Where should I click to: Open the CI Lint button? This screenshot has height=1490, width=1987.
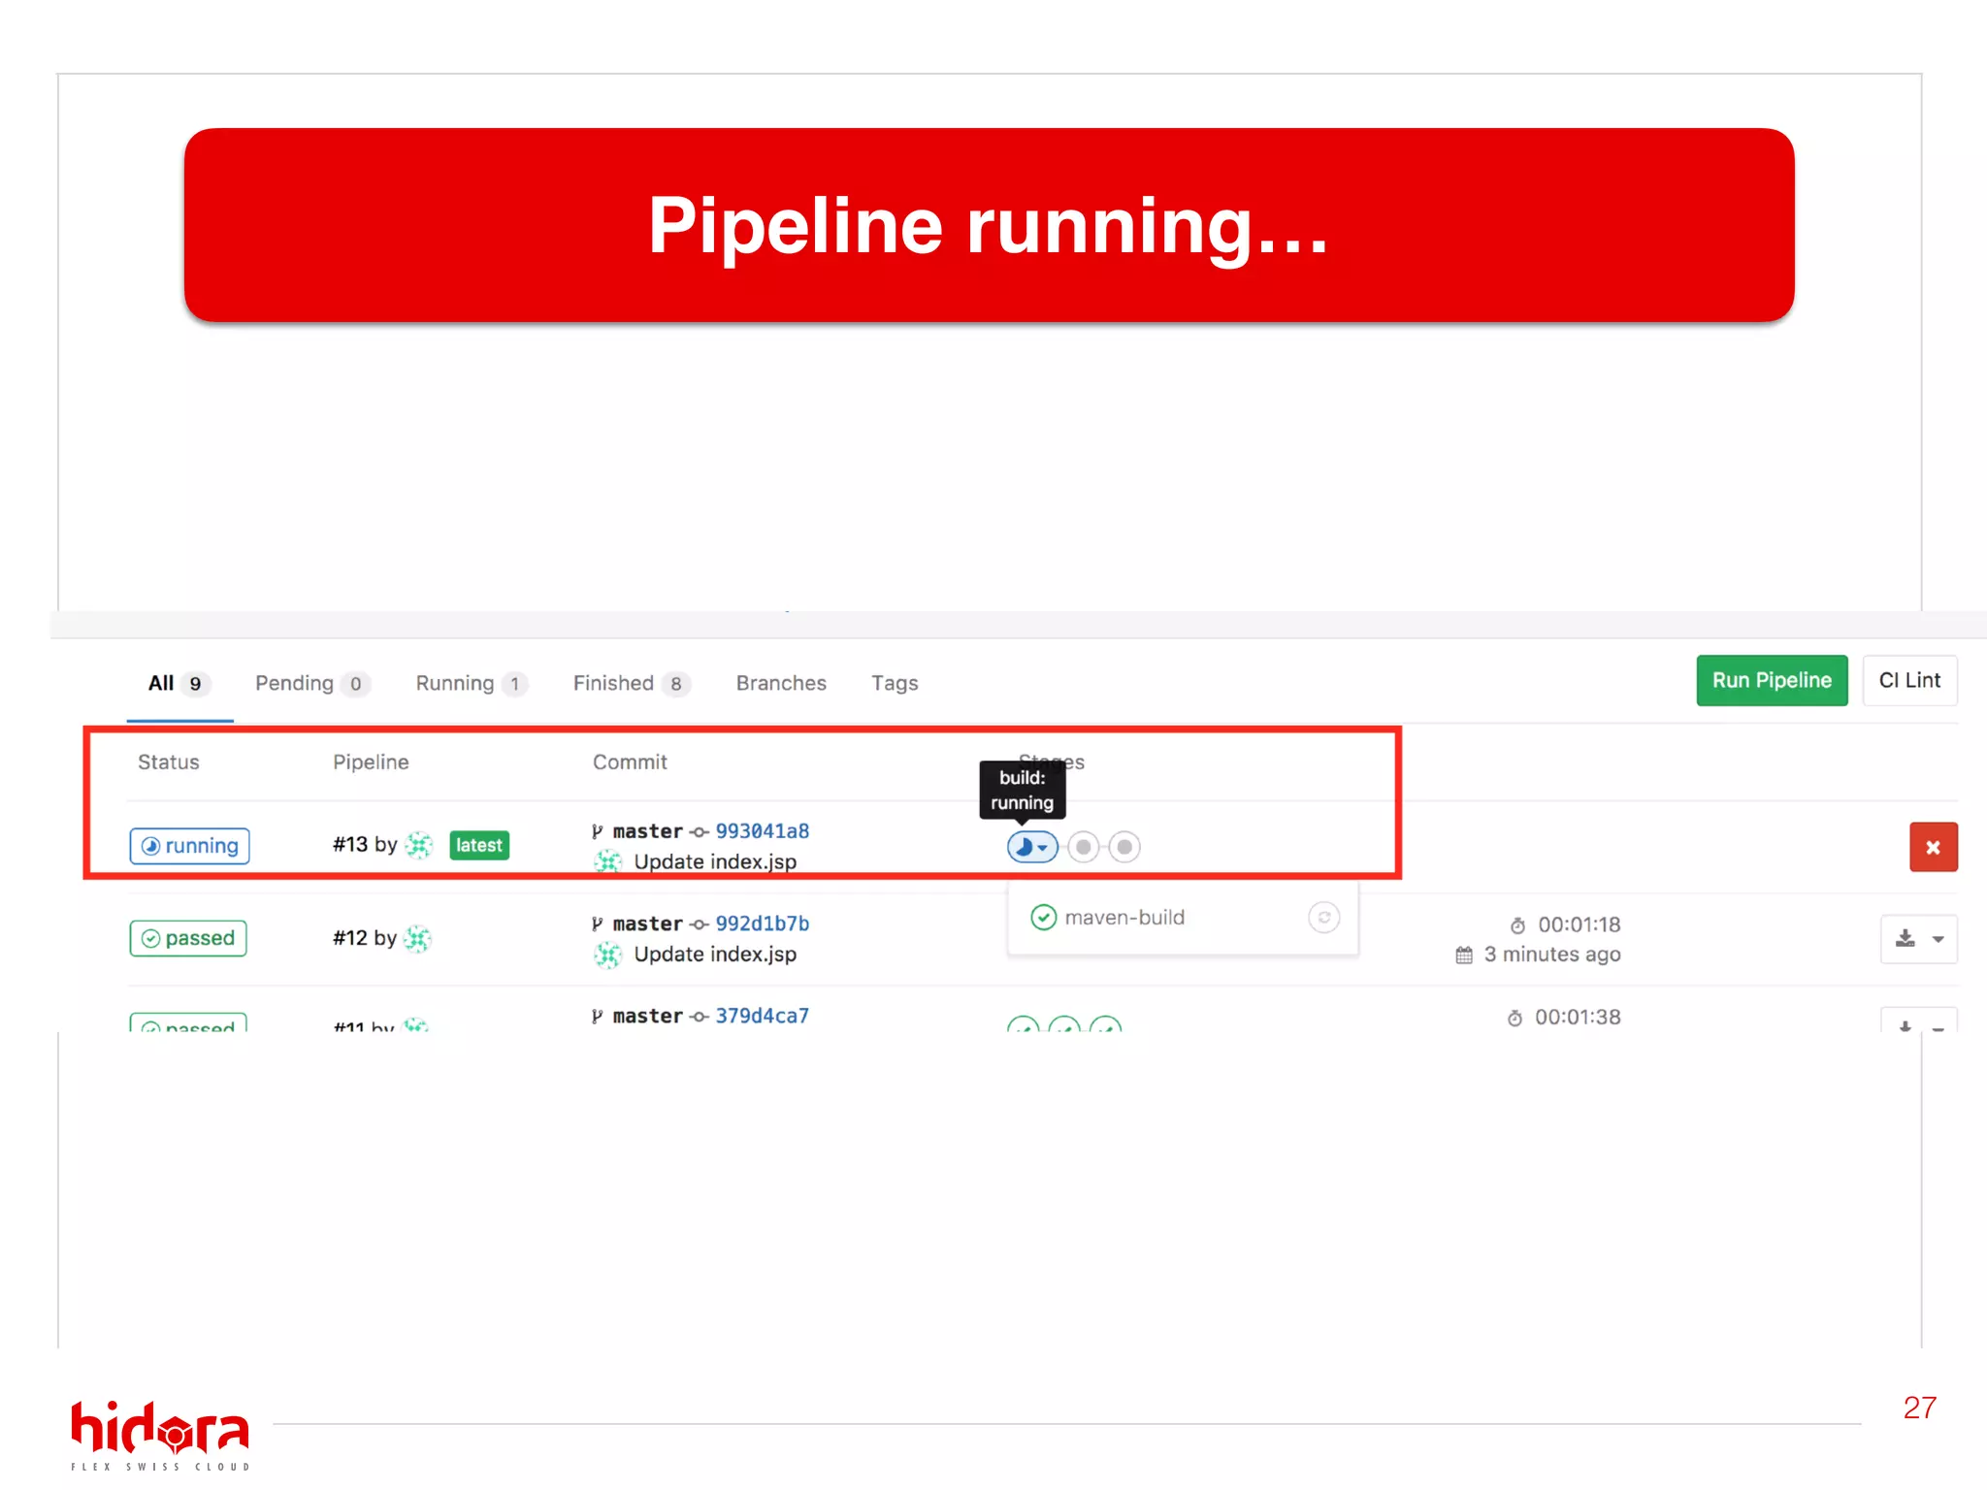[1909, 681]
